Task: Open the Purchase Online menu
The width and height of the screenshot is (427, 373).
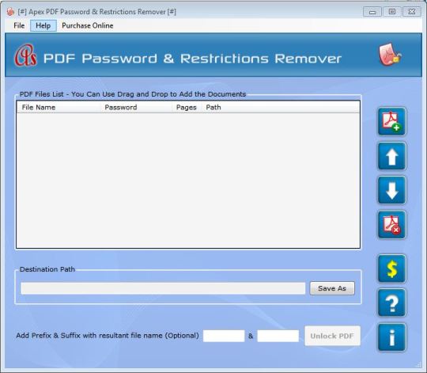Action: tap(88, 25)
